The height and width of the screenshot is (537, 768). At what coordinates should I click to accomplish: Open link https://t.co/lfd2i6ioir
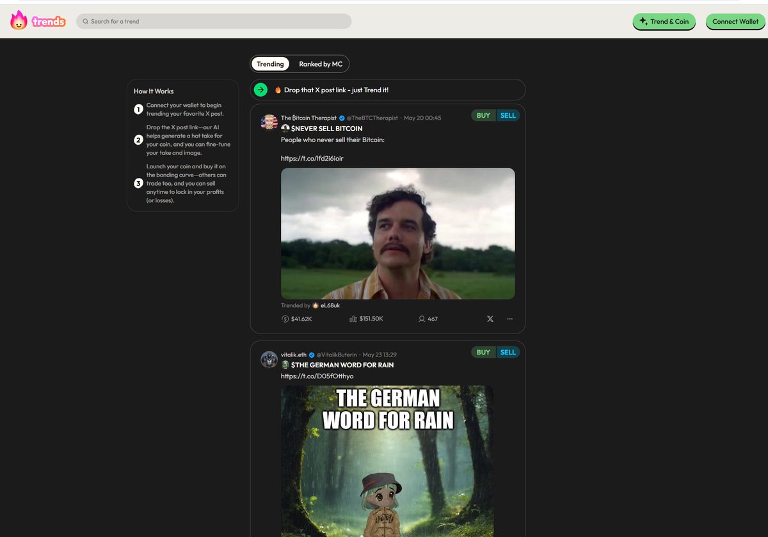pos(312,158)
